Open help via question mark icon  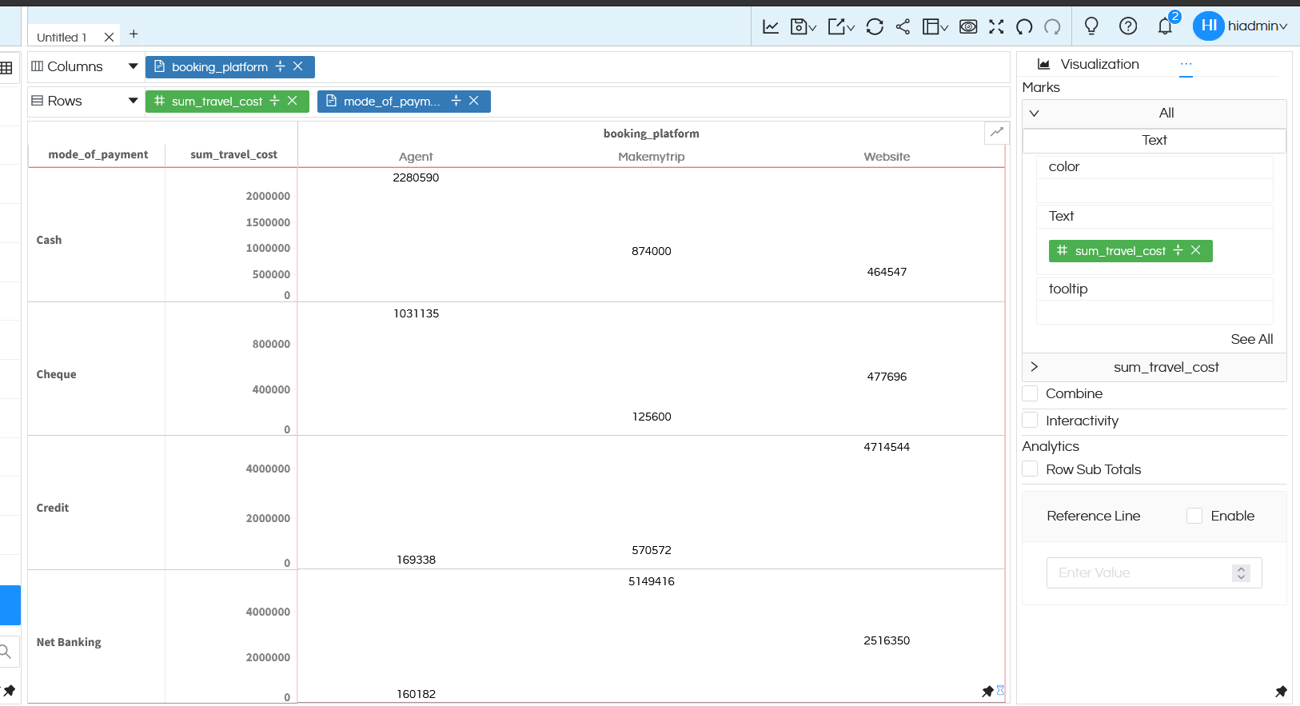click(x=1128, y=26)
